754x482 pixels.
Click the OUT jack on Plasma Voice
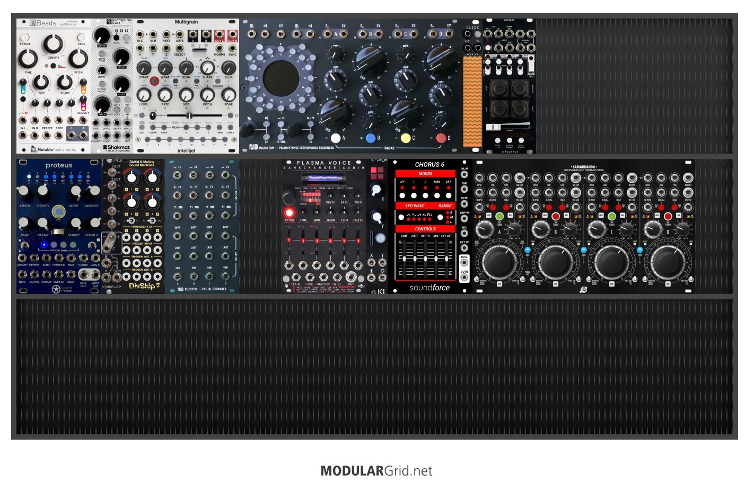pyautogui.click(x=350, y=276)
